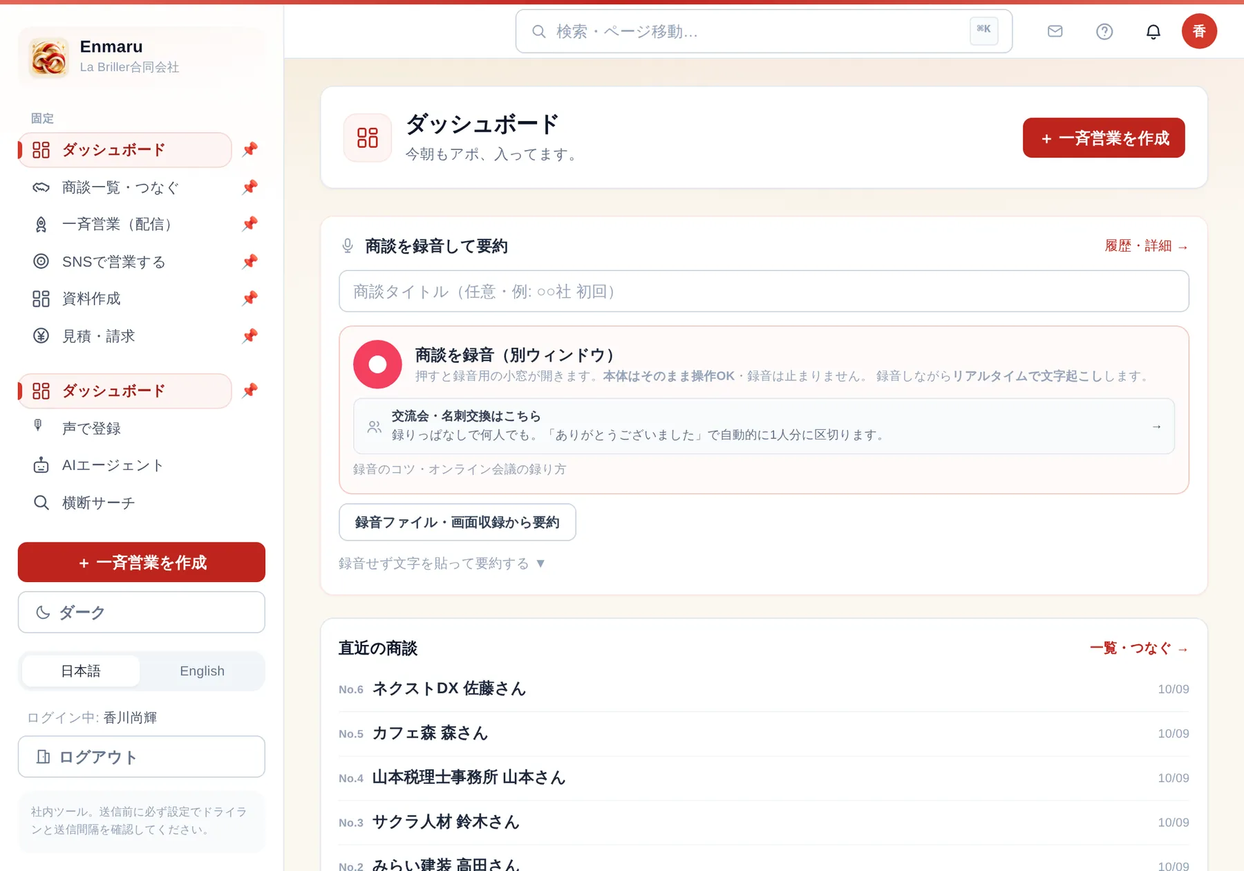Open 声で登録 in the sidebar
This screenshot has width=1244, height=871.
coord(124,428)
